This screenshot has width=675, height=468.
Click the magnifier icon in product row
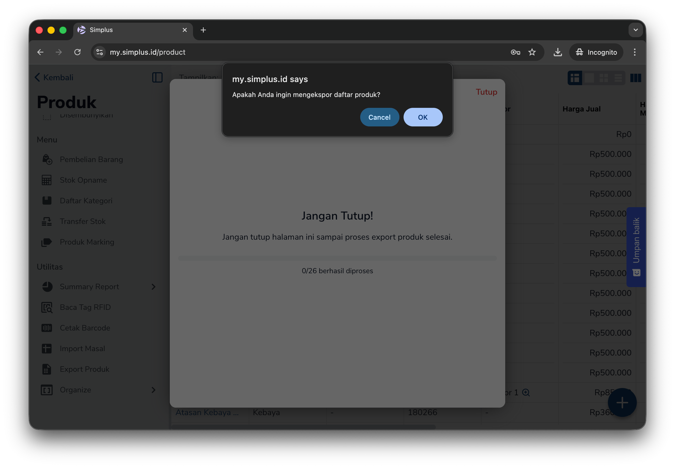click(526, 392)
